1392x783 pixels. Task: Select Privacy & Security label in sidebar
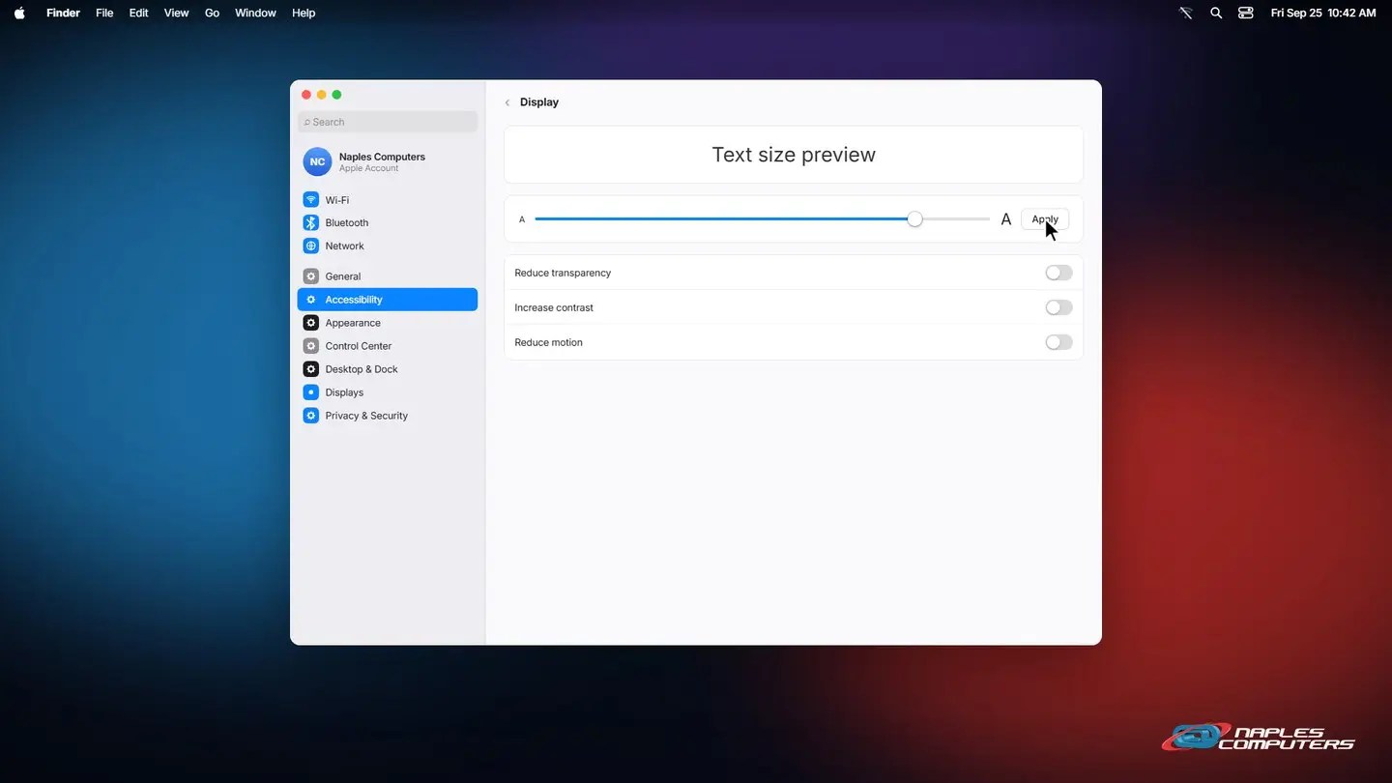coord(366,416)
